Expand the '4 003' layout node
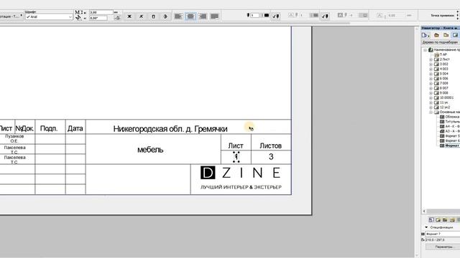The image size is (460, 258). (431, 69)
